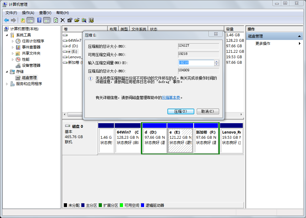Click the Up one level folder icon
This screenshot has height=218, width=306.
click(23, 20)
